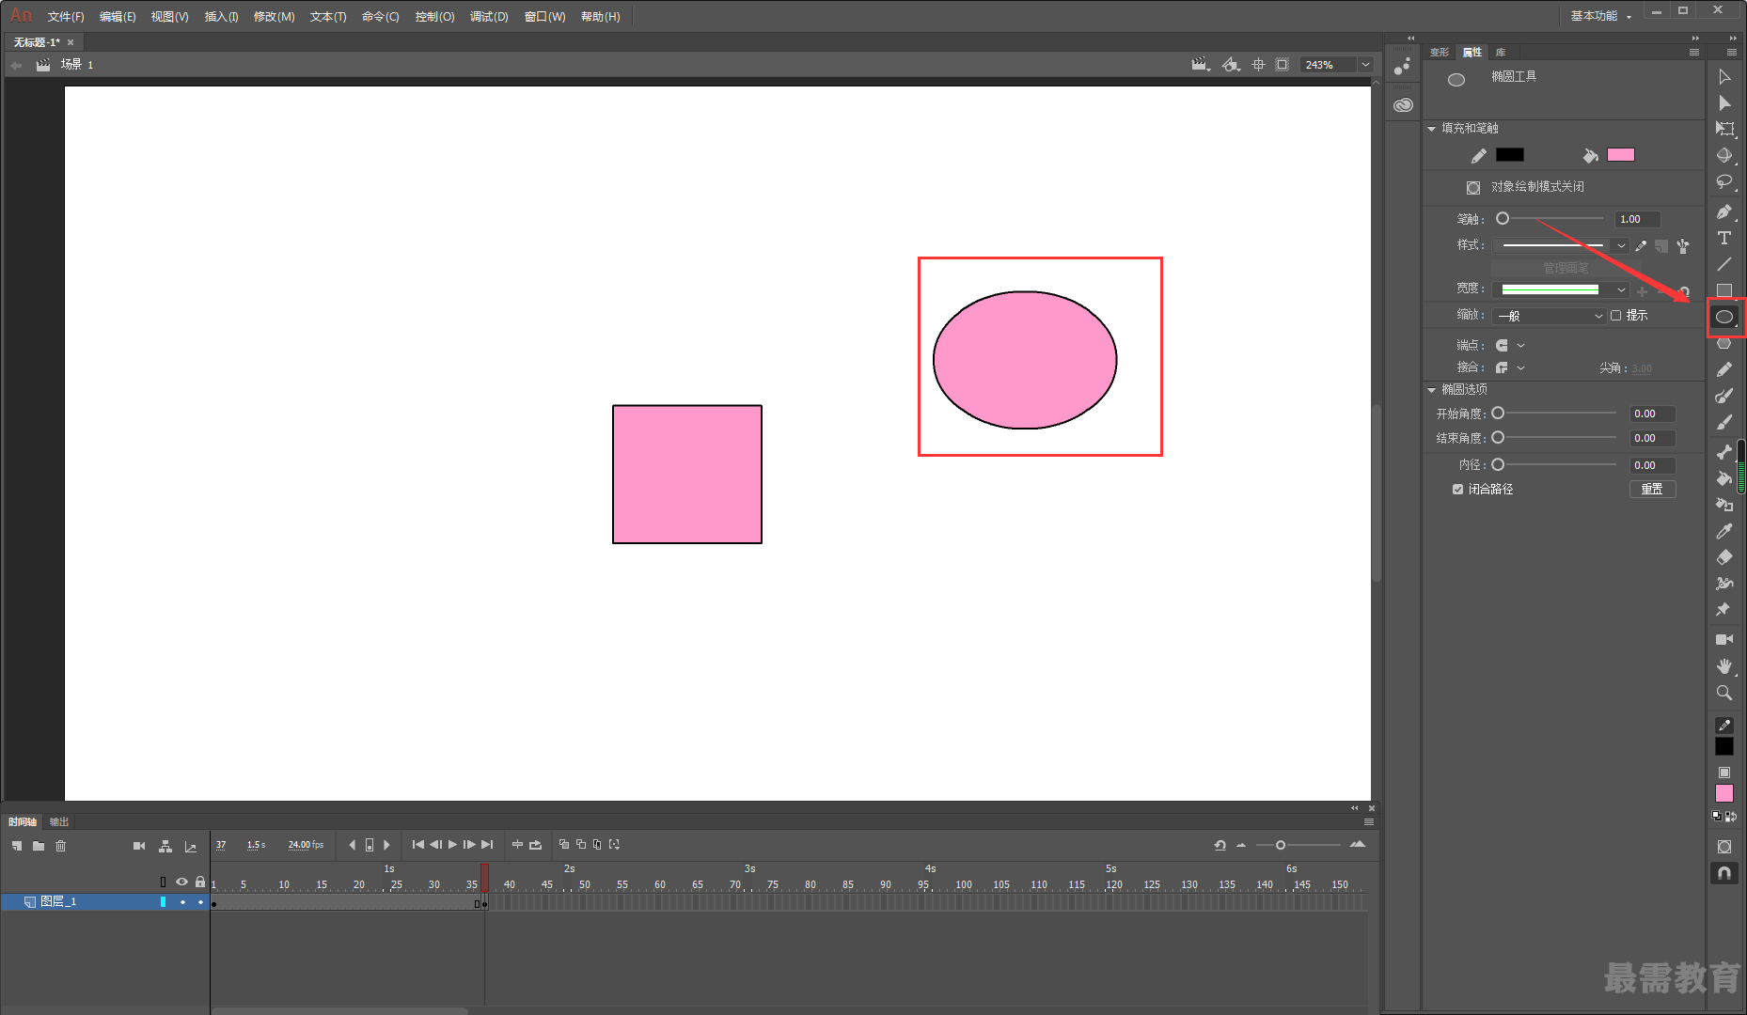
Task: Select the Lasso tool
Action: pos(1723,182)
